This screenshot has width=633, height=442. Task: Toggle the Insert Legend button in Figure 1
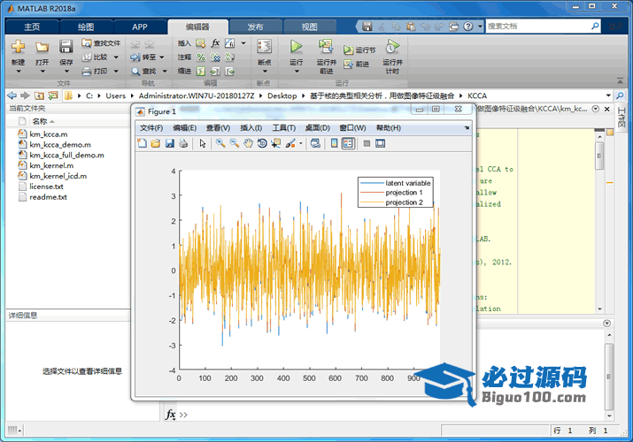[x=348, y=143]
